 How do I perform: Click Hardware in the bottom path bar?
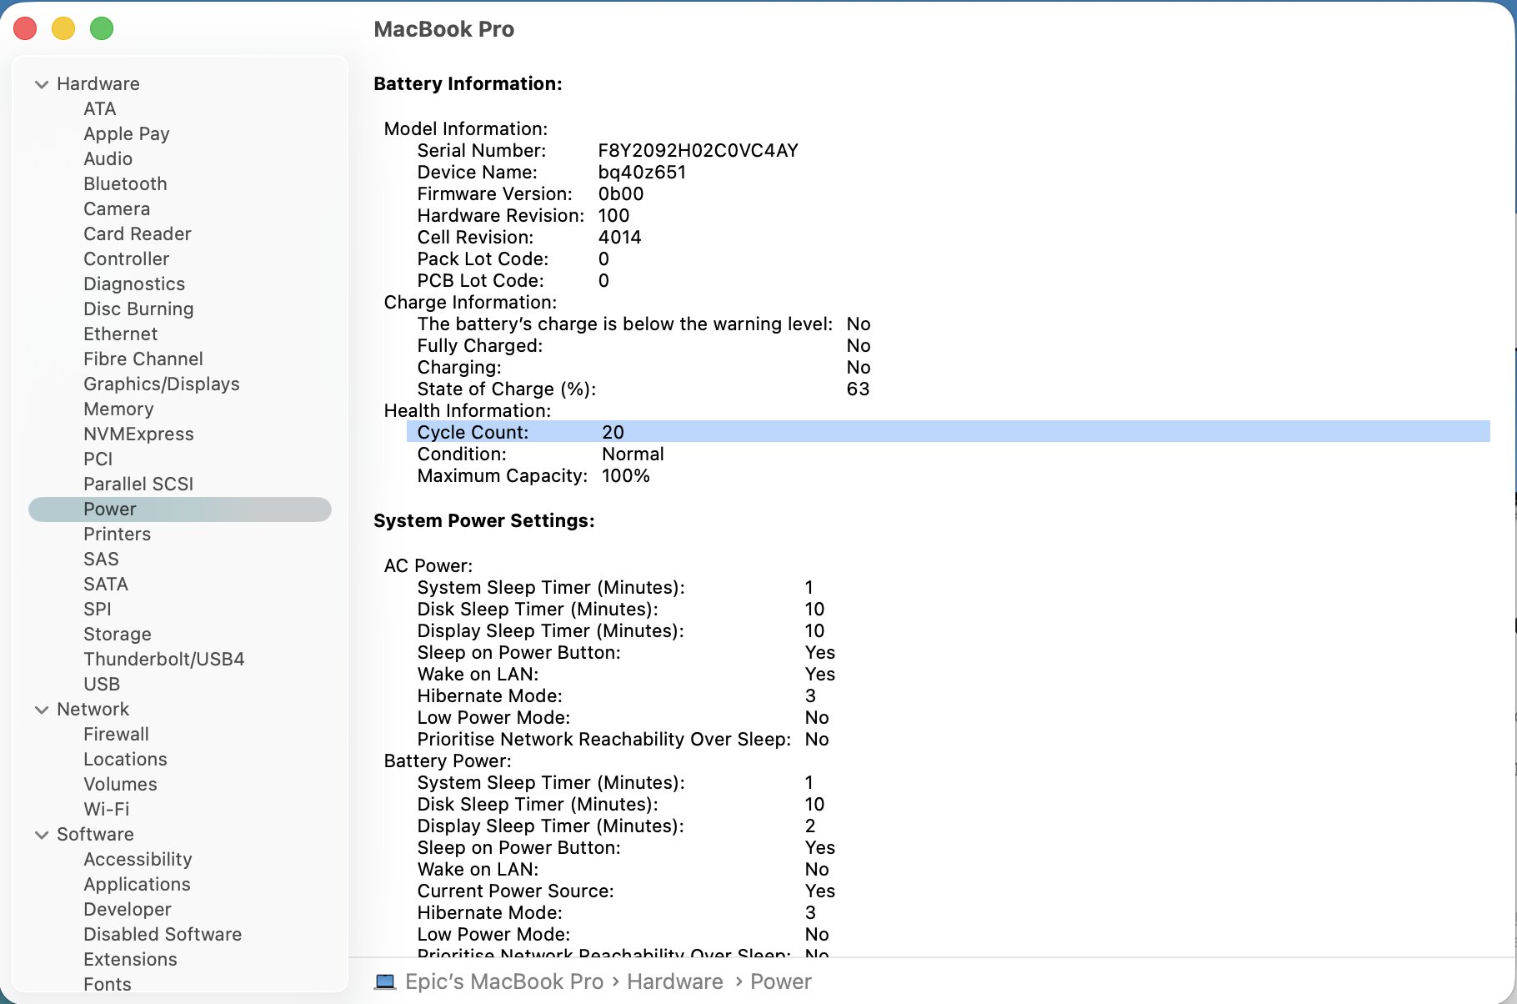tap(674, 981)
